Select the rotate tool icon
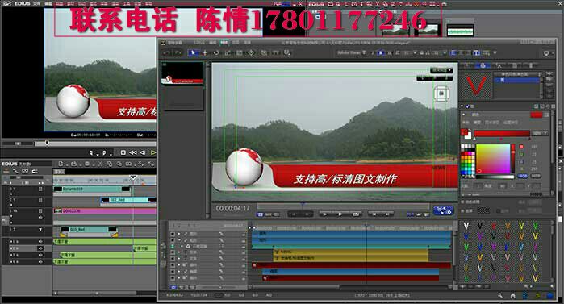The height and width of the screenshot is (304, 564). [216, 53]
